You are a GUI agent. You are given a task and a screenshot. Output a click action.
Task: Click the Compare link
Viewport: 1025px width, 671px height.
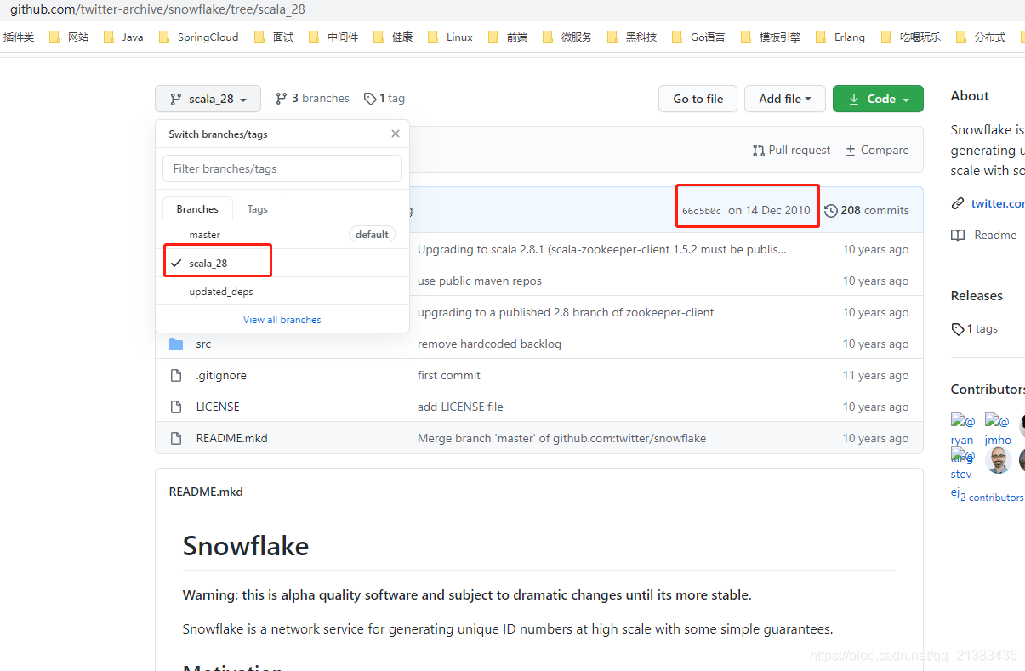pyautogui.click(x=876, y=150)
